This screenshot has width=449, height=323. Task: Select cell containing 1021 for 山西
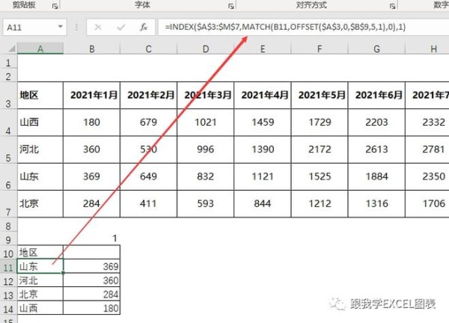(206, 122)
